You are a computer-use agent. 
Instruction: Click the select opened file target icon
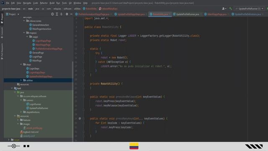tap(52, 14)
